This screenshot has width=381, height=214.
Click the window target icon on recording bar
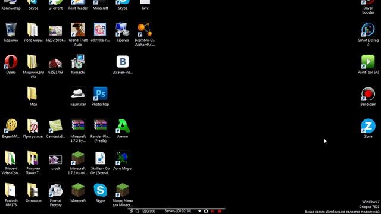point(132,211)
